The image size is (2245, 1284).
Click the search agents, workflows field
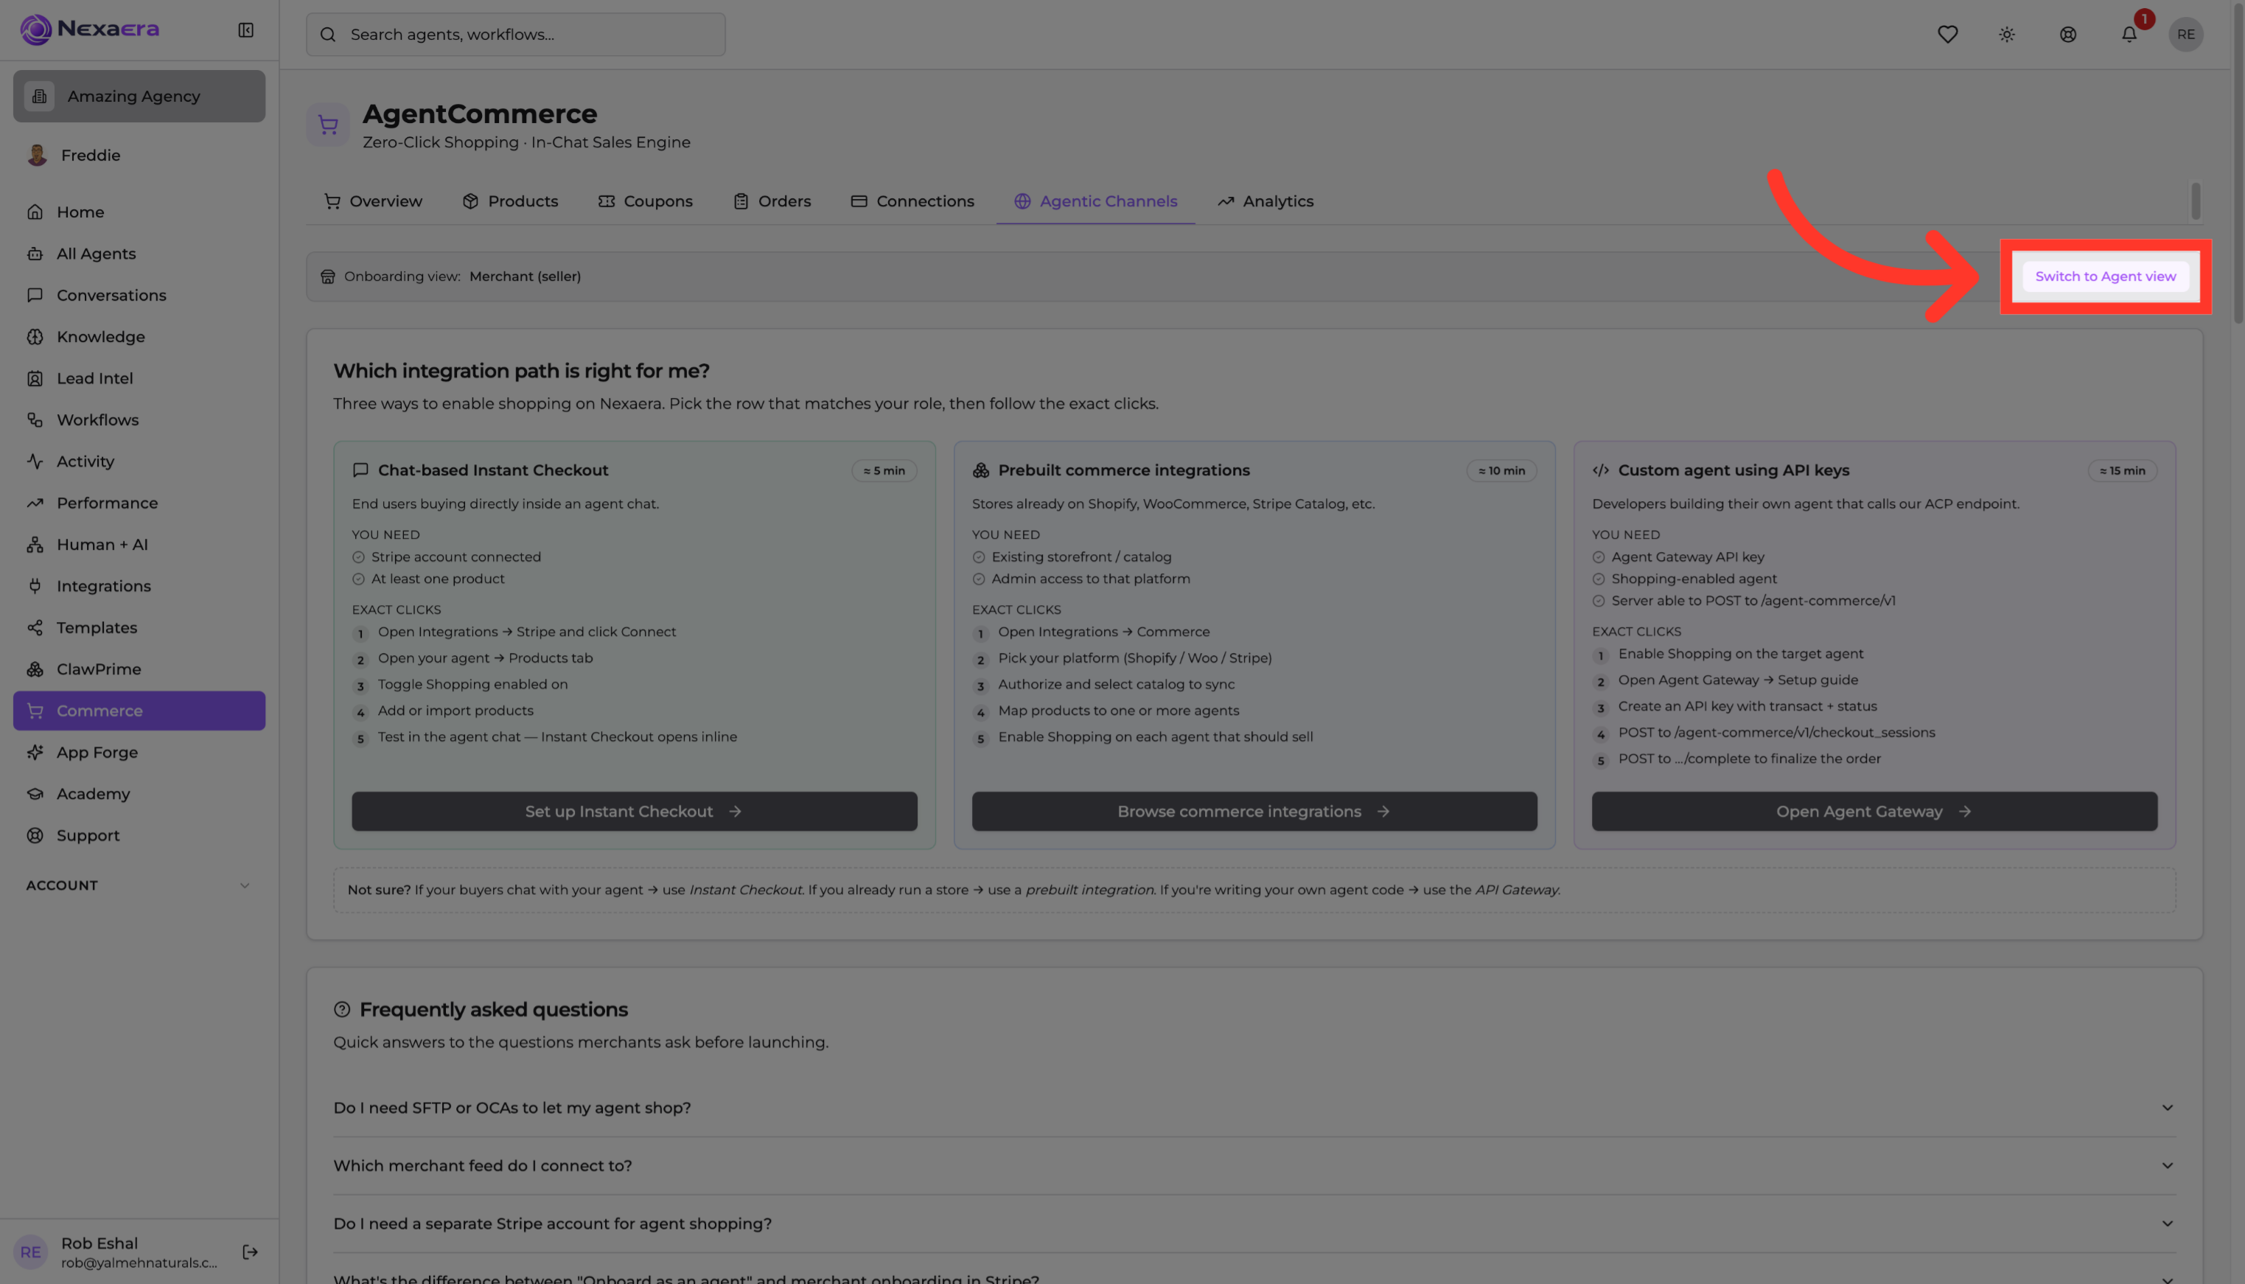(515, 35)
